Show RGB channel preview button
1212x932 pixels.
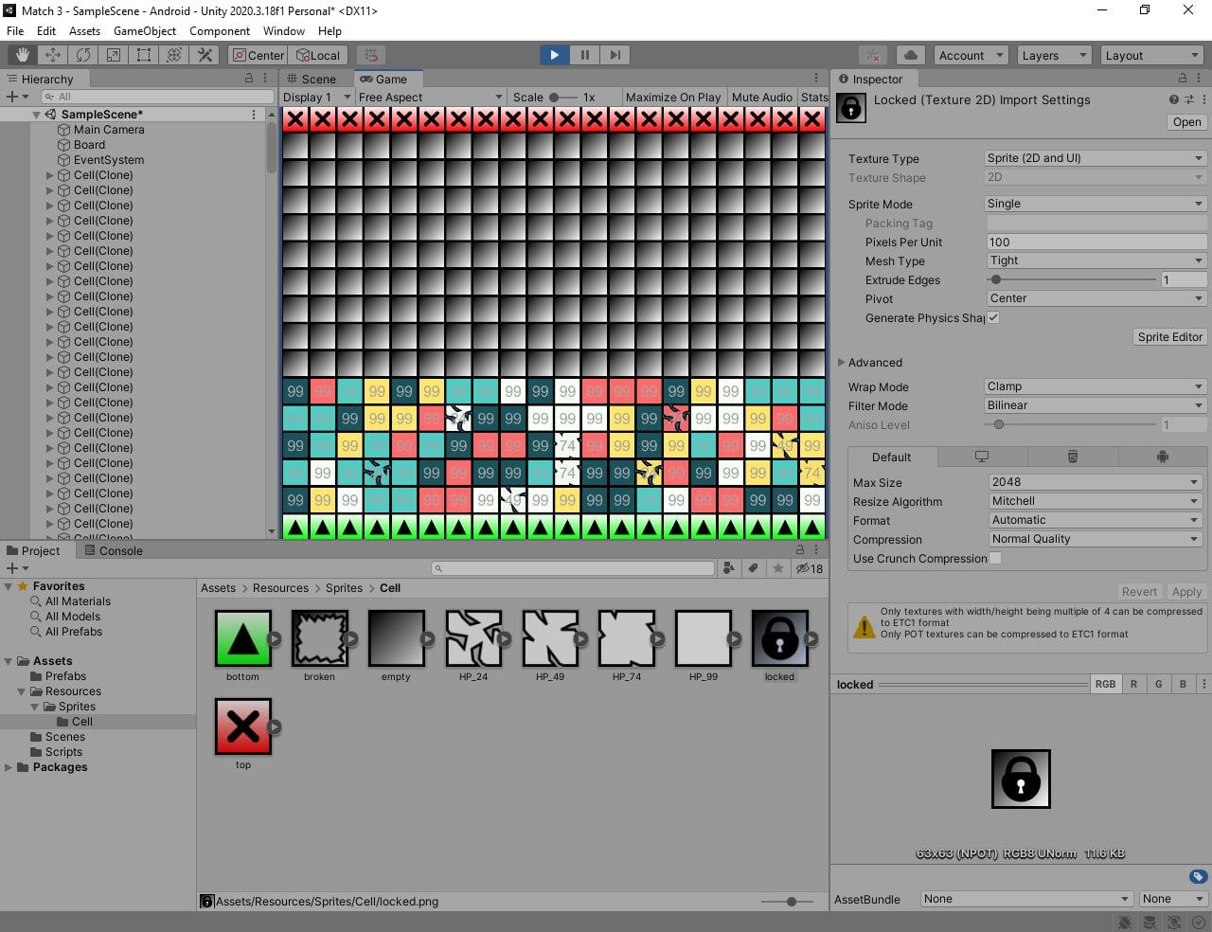click(x=1105, y=684)
